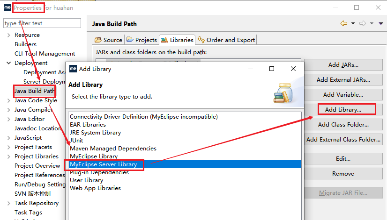This screenshot has width=387, height=220.
Task: Expand the JavaScript tree node
Action: pos(9,138)
